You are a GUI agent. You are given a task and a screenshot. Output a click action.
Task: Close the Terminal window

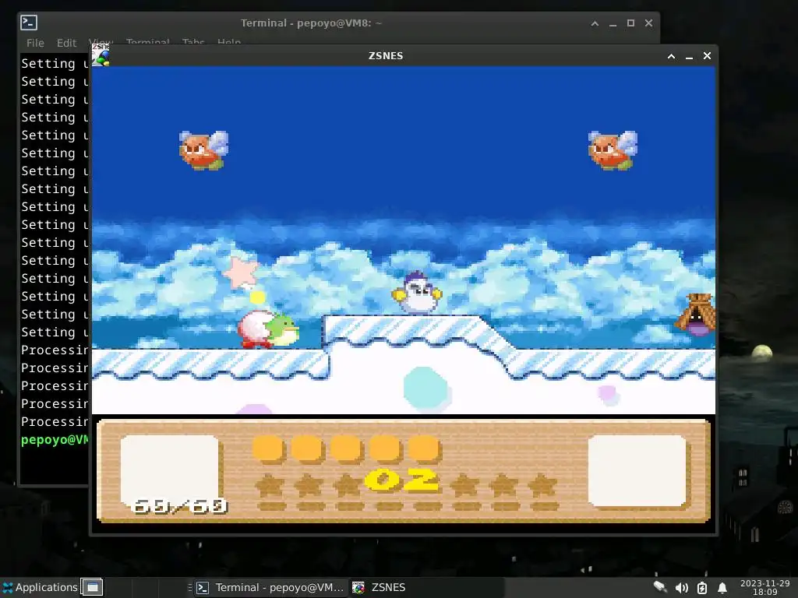tap(648, 23)
